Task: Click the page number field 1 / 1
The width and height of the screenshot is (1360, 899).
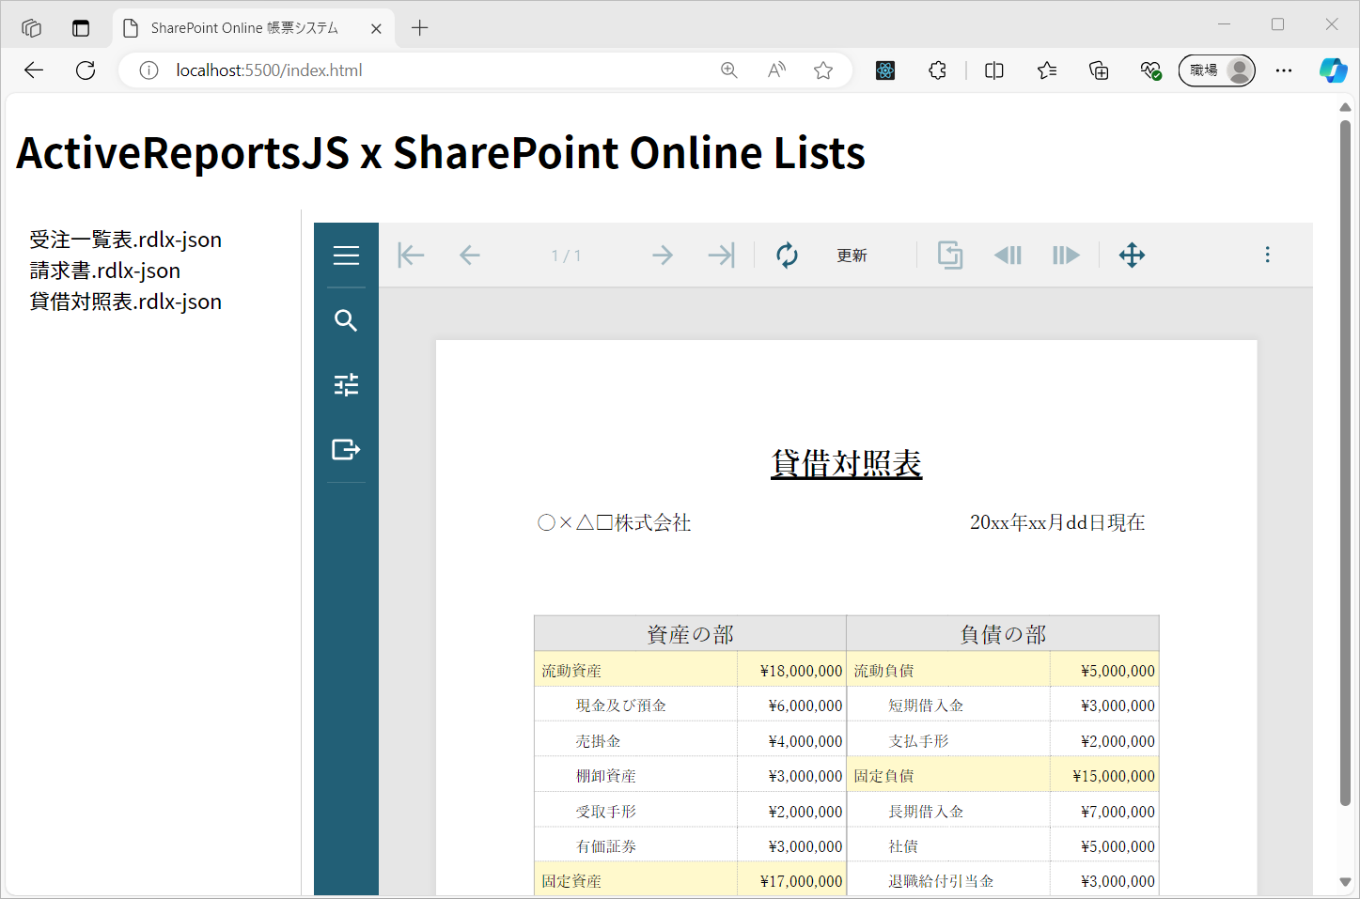Action: click(x=566, y=256)
